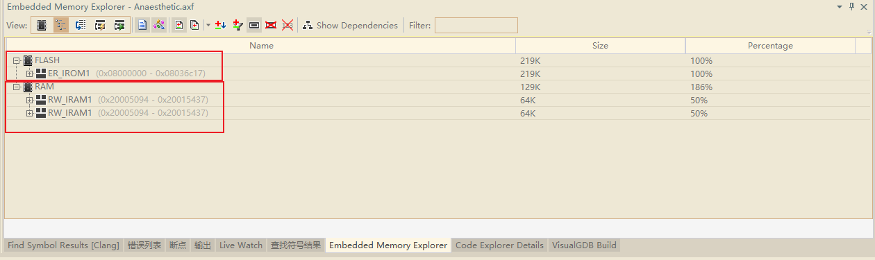Screen dimensions: 875x260
Task: Select the RAM row label
Action: pyautogui.click(x=44, y=87)
